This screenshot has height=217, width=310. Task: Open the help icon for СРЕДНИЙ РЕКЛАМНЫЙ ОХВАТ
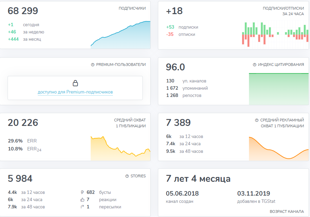click(x=257, y=120)
